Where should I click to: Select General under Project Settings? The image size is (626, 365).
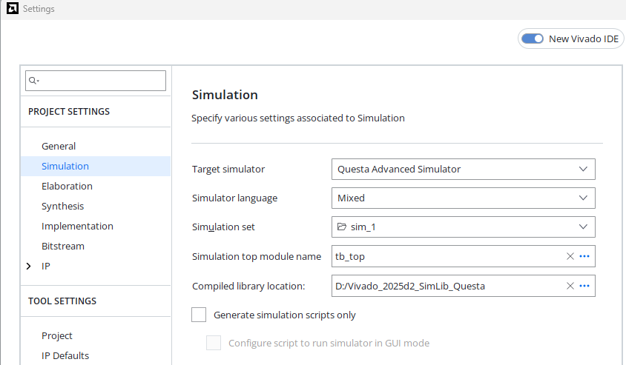pos(59,147)
